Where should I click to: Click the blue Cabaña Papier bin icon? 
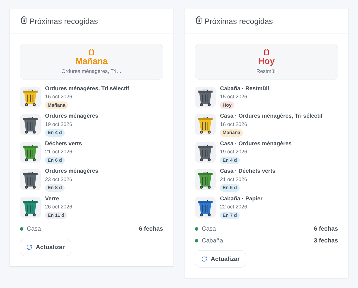205,207
